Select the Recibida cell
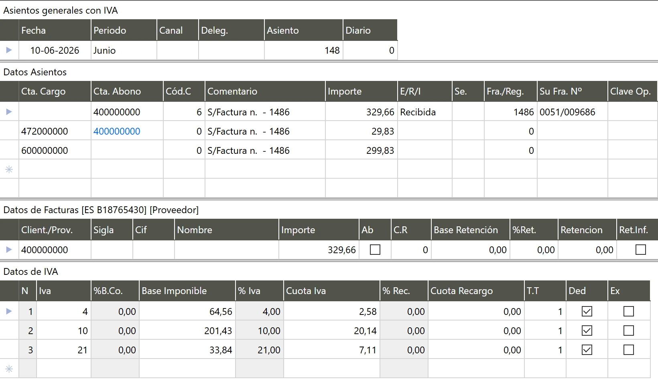Image resolution: width=658 pixels, height=383 pixels. tap(425, 112)
